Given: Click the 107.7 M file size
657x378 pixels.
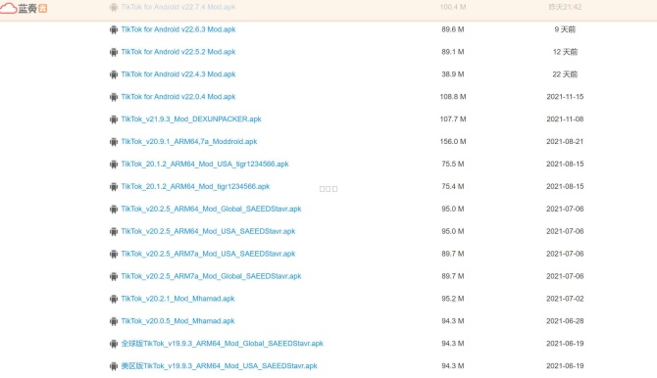Looking at the screenshot, I should point(453,118).
